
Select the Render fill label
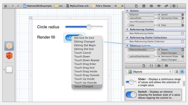[x=46, y=37]
